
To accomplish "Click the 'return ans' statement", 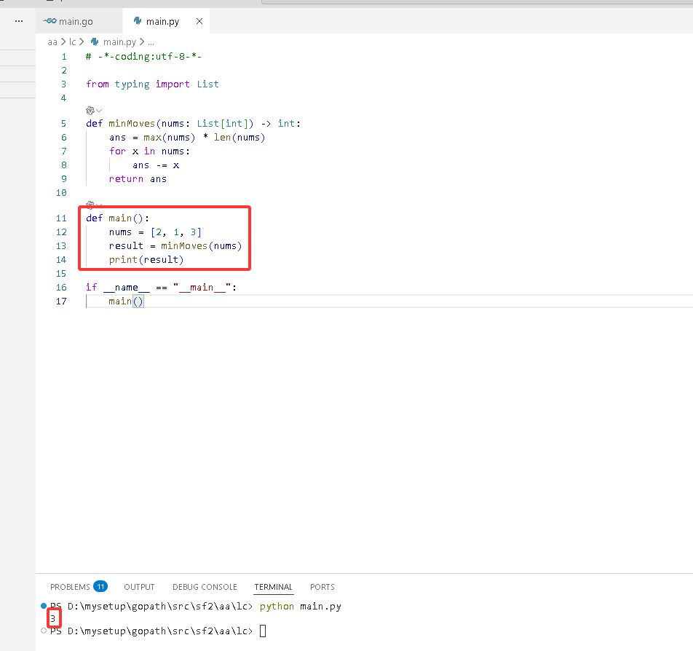I will (138, 179).
